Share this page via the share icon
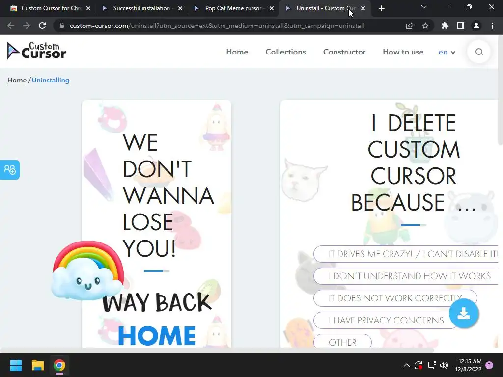The image size is (503, 377). pyautogui.click(x=410, y=26)
